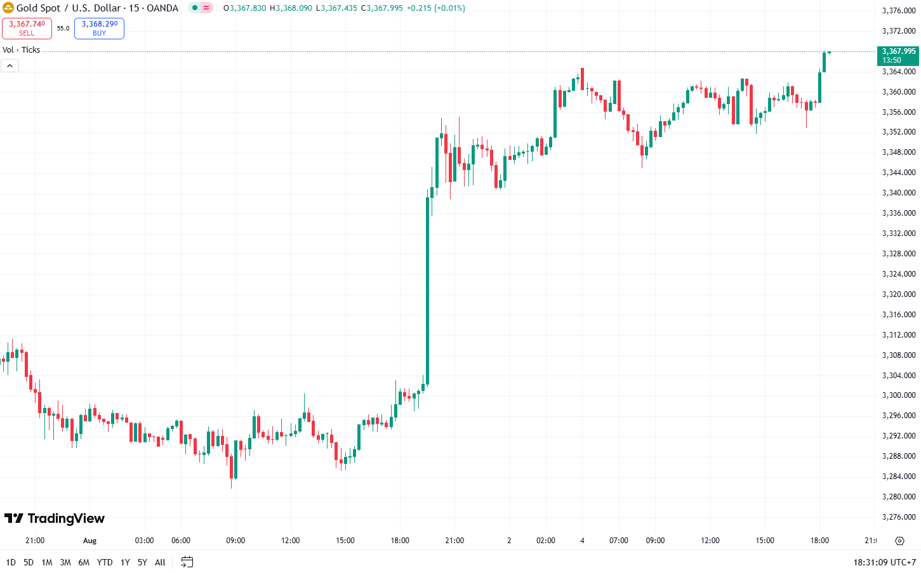Click the BUY 3,368.29 button
The height and width of the screenshot is (573, 921).
[x=99, y=29]
